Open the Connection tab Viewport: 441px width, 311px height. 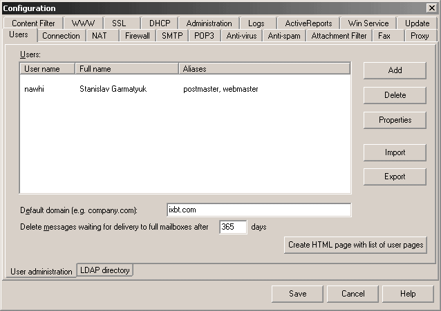[x=61, y=36]
